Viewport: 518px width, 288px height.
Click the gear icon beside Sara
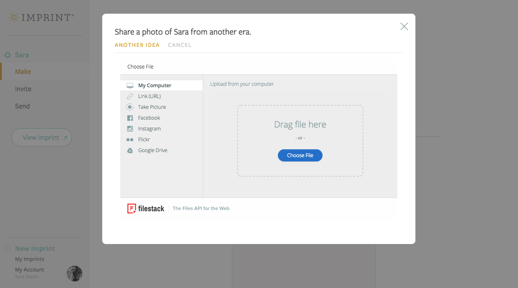pyautogui.click(x=8, y=55)
